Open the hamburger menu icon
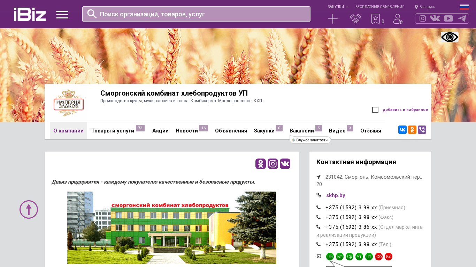This screenshot has width=476, height=267. (62, 15)
